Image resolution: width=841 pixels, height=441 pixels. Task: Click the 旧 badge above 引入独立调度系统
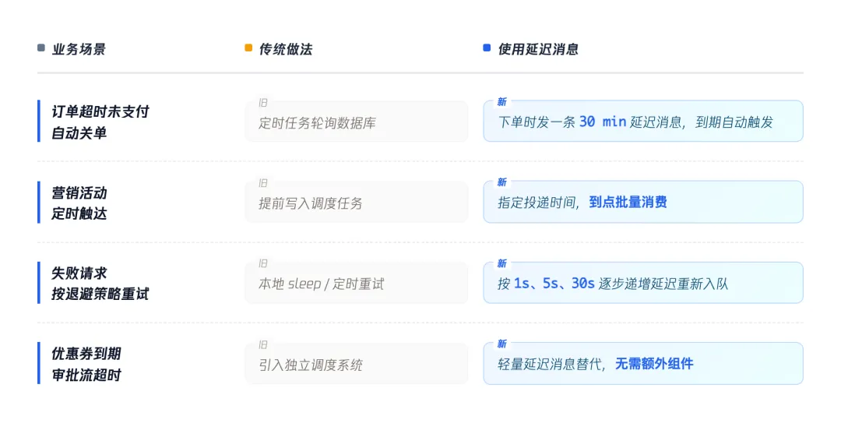click(x=263, y=344)
